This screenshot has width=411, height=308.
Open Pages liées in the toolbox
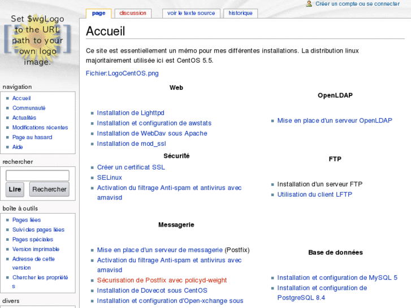(x=27, y=220)
